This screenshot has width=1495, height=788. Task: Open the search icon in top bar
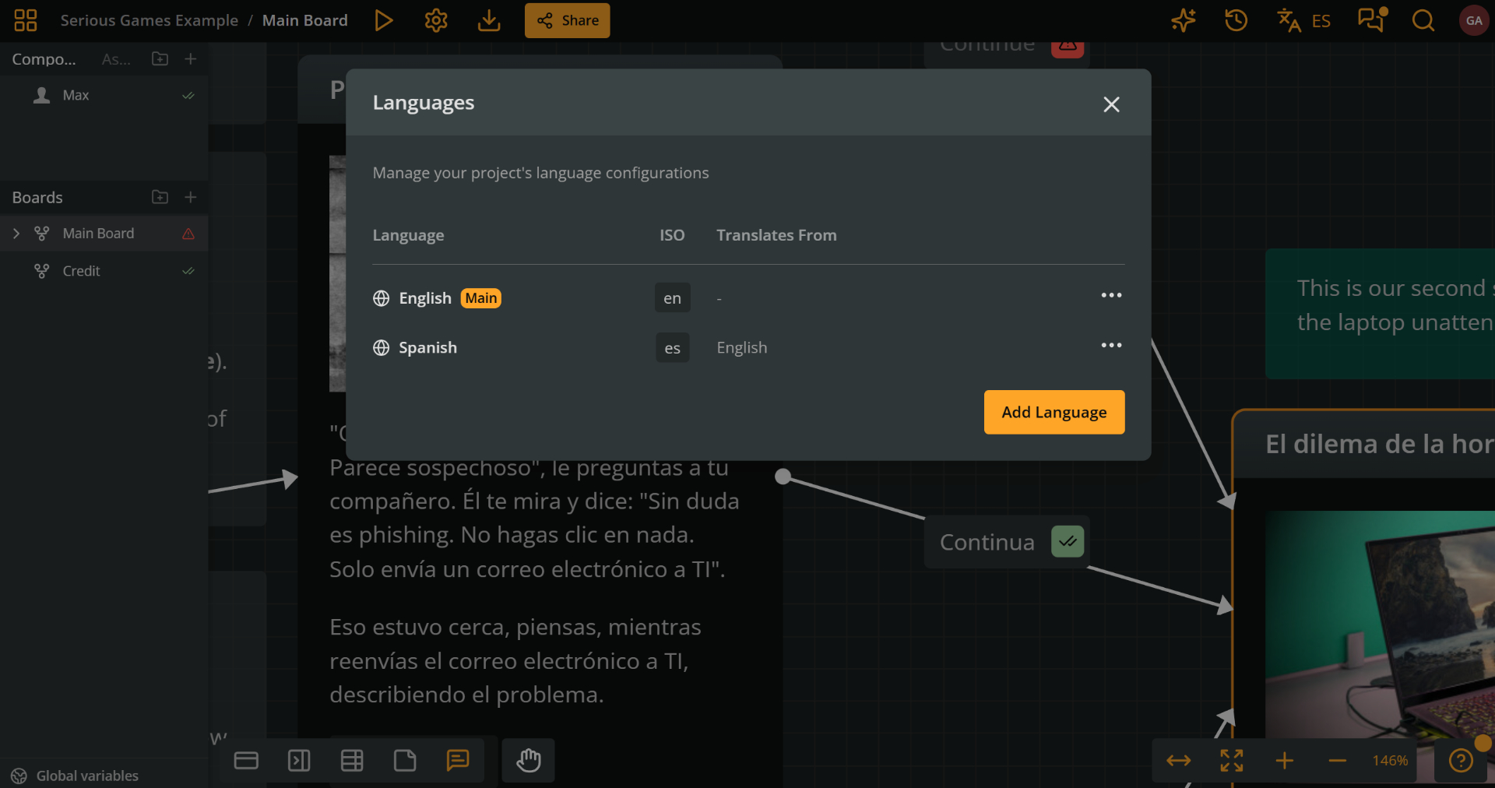pyautogui.click(x=1423, y=20)
